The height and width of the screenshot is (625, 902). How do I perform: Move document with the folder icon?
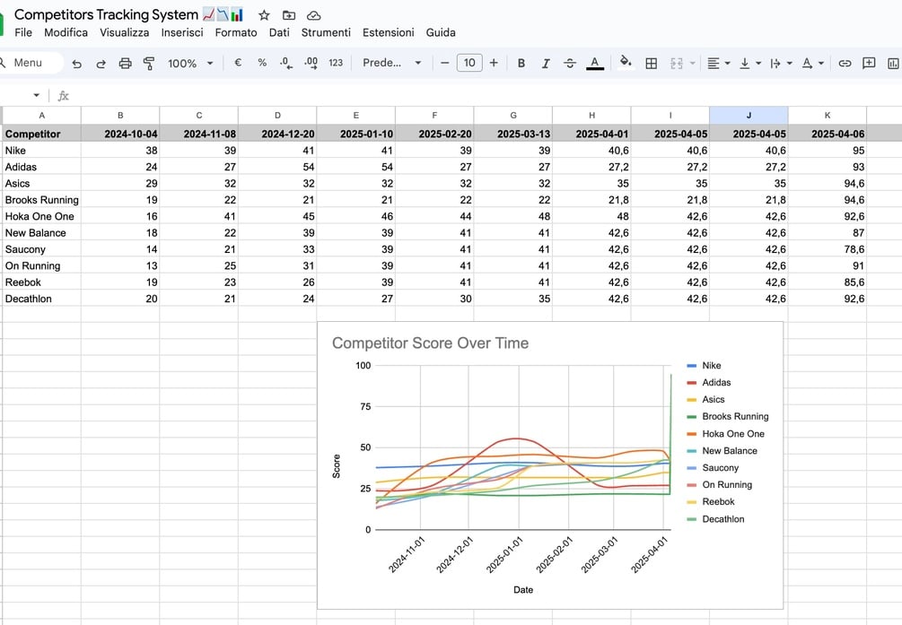click(x=289, y=15)
